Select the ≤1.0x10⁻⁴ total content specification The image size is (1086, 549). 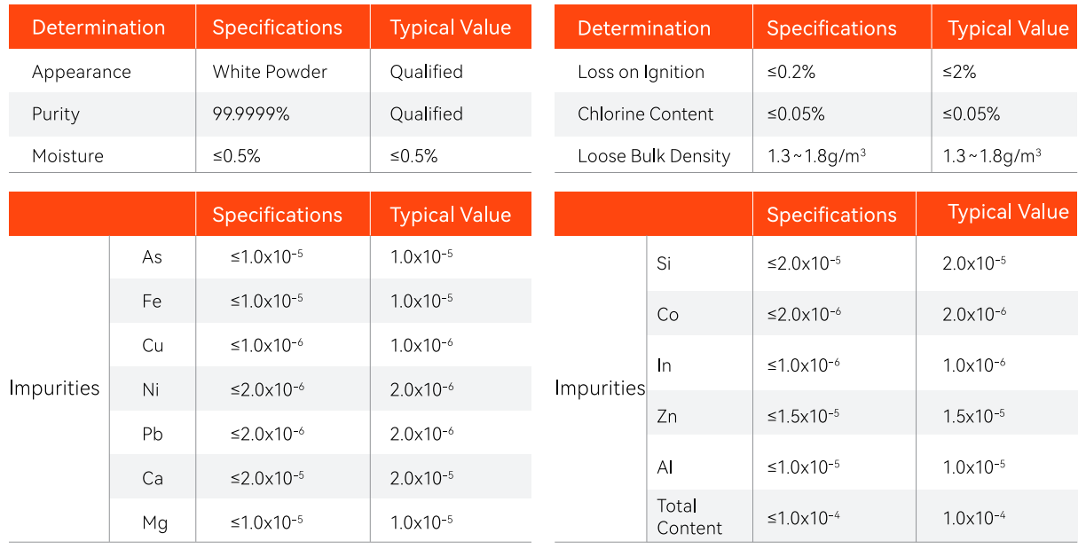[x=804, y=517]
